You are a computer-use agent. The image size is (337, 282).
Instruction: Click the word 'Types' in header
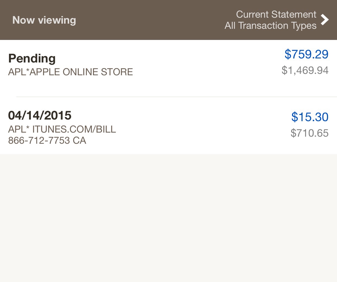pos(304,26)
